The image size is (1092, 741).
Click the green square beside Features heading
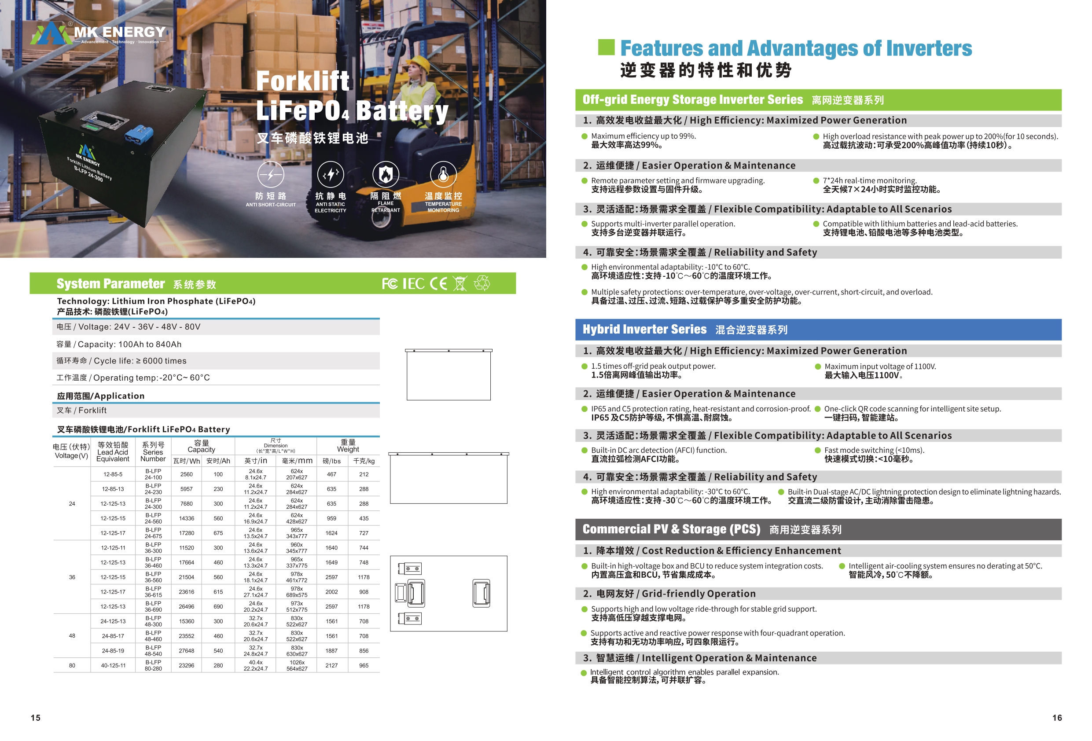click(x=606, y=47)
